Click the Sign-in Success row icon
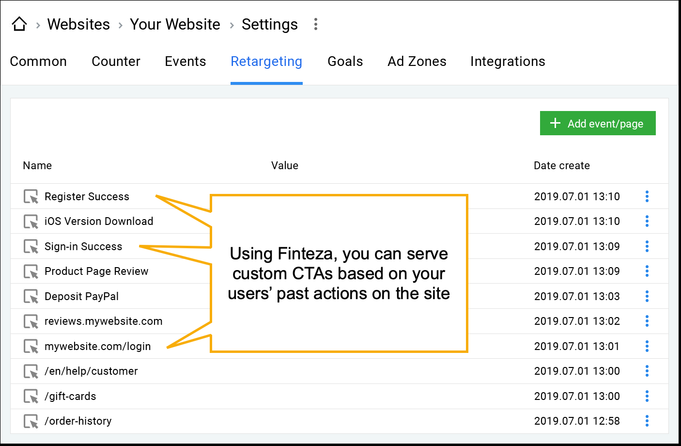Viewport: 681px width, 446px height. point(31,246)
